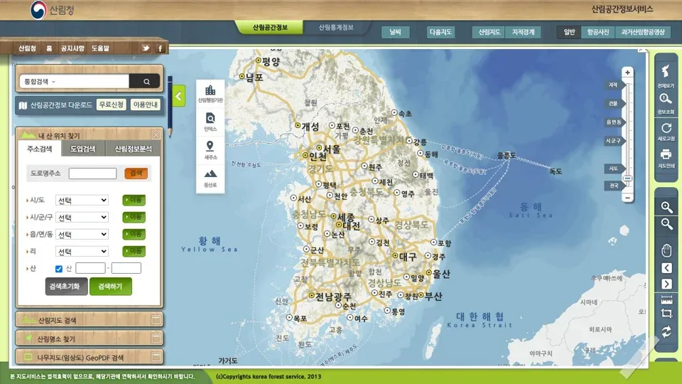Click the 새로고침 refresh icon

[x=666, y=131]
